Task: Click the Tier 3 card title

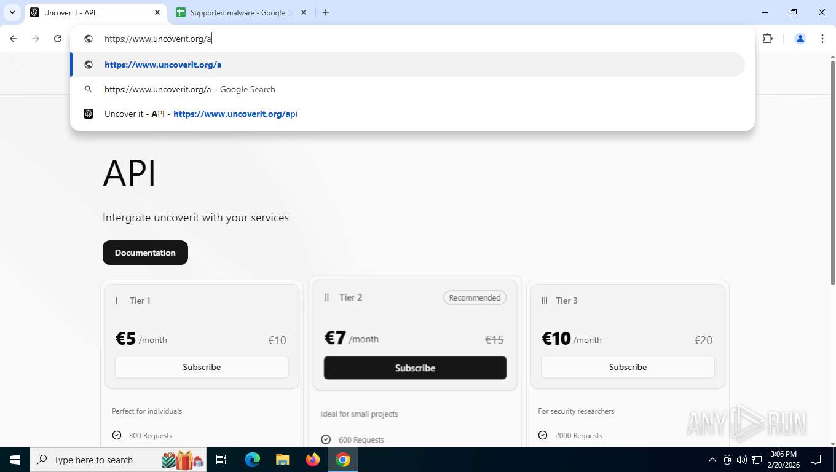Action: pyautogui.click(x=566, y=301)
